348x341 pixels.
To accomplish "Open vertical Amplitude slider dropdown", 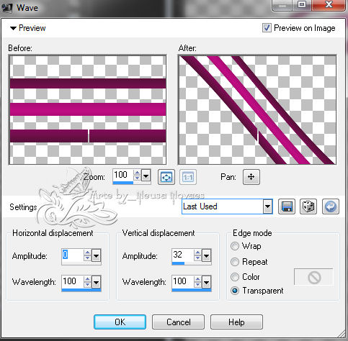I will pos(206,256).
